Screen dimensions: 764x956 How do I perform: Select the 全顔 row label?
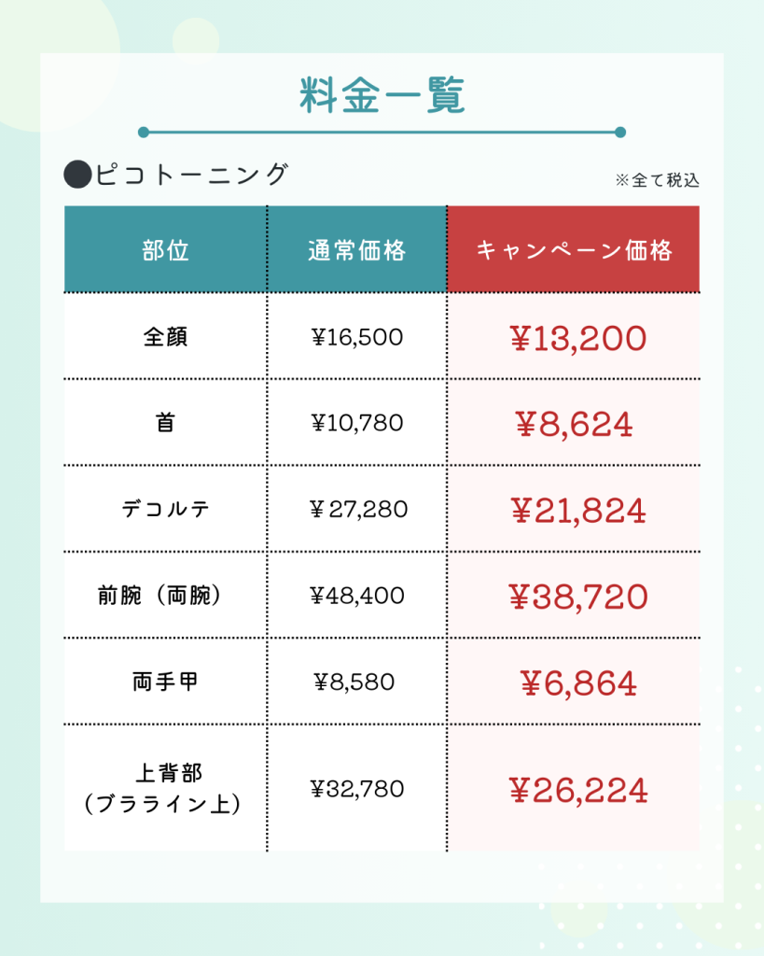tap(165, 336)
